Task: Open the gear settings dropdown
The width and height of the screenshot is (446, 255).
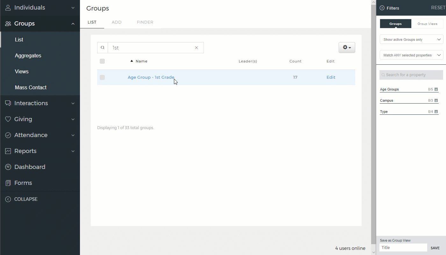Action: (347, 47)
